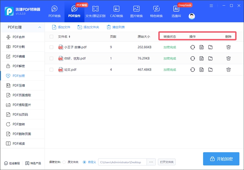Click the user avatar icon
The image size is (244, 170).
click(x=192, y=16)
